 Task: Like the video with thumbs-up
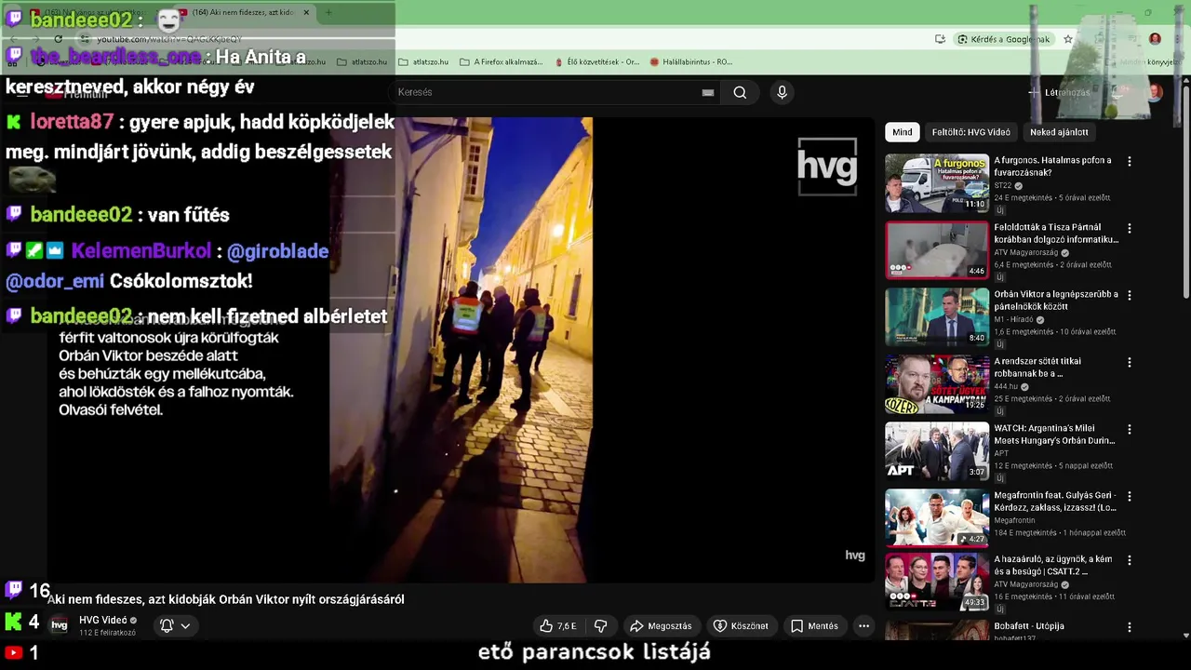pos(558,626)
